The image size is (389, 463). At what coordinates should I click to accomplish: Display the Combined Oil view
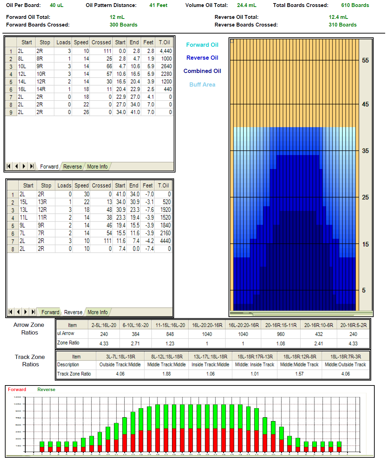tap(202, 71)
